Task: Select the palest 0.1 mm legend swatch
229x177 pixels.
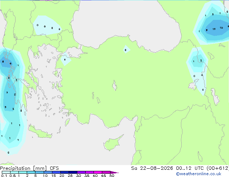Action: coord(6,172)
